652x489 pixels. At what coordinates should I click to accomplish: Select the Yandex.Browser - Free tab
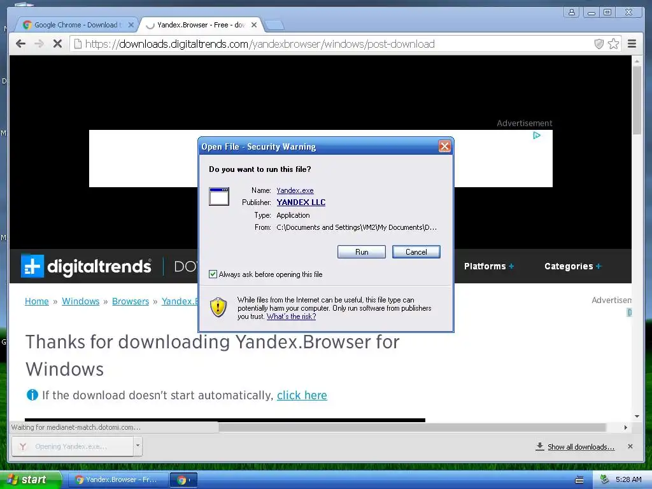[x=199, y=25]
